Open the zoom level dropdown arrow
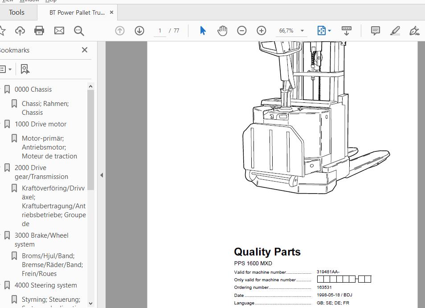Viewport: 425px width, 308px height. (x=302, y=31)
